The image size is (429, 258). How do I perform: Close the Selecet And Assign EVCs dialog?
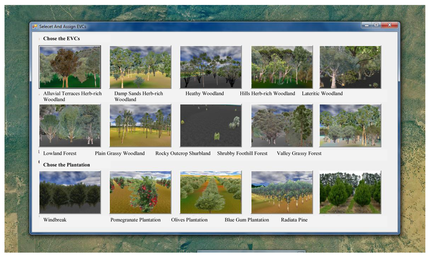[x=390, y=25]
